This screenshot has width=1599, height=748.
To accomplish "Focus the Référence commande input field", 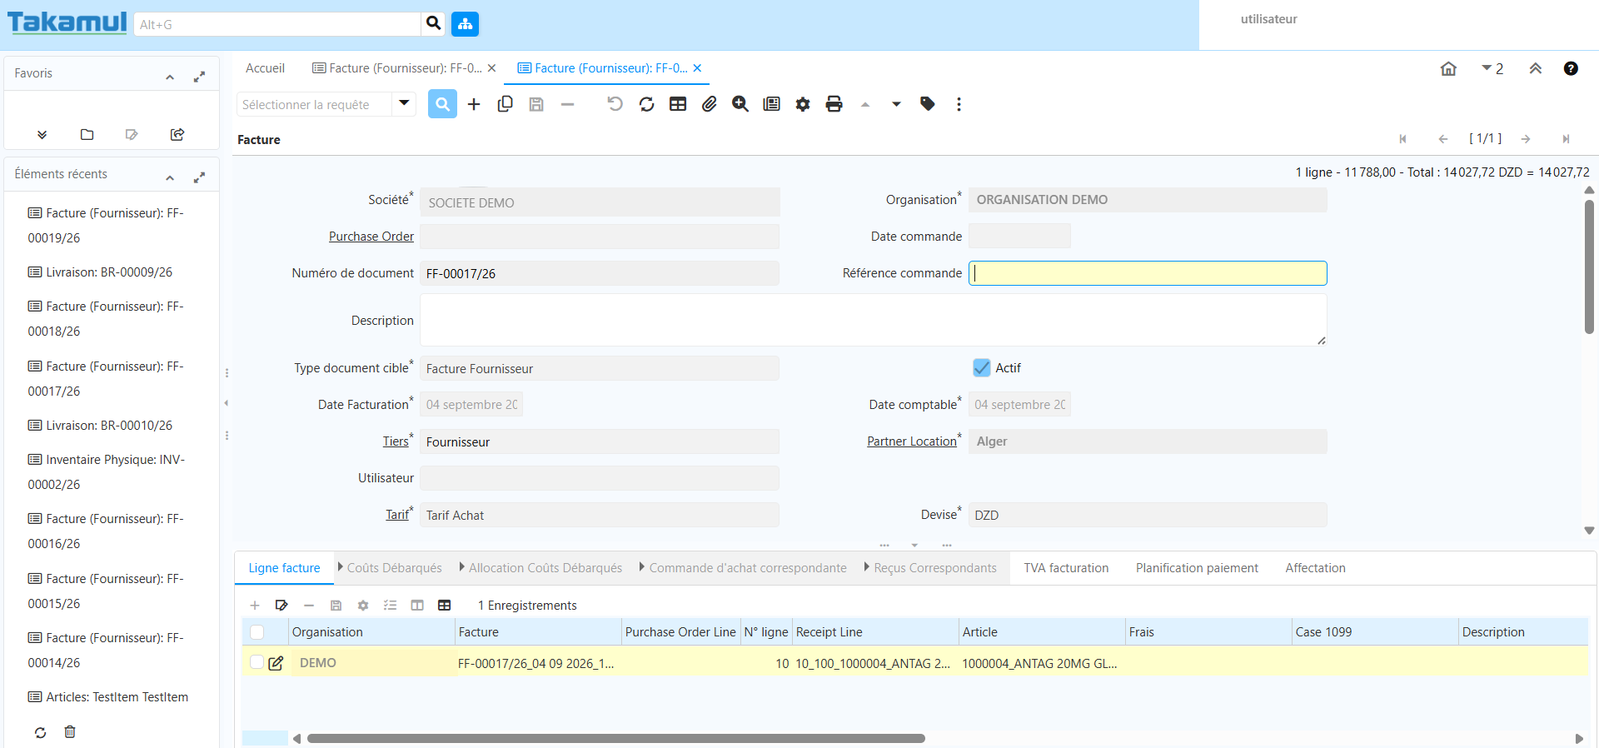I will pyautogui.click(x=1148, y=273).
